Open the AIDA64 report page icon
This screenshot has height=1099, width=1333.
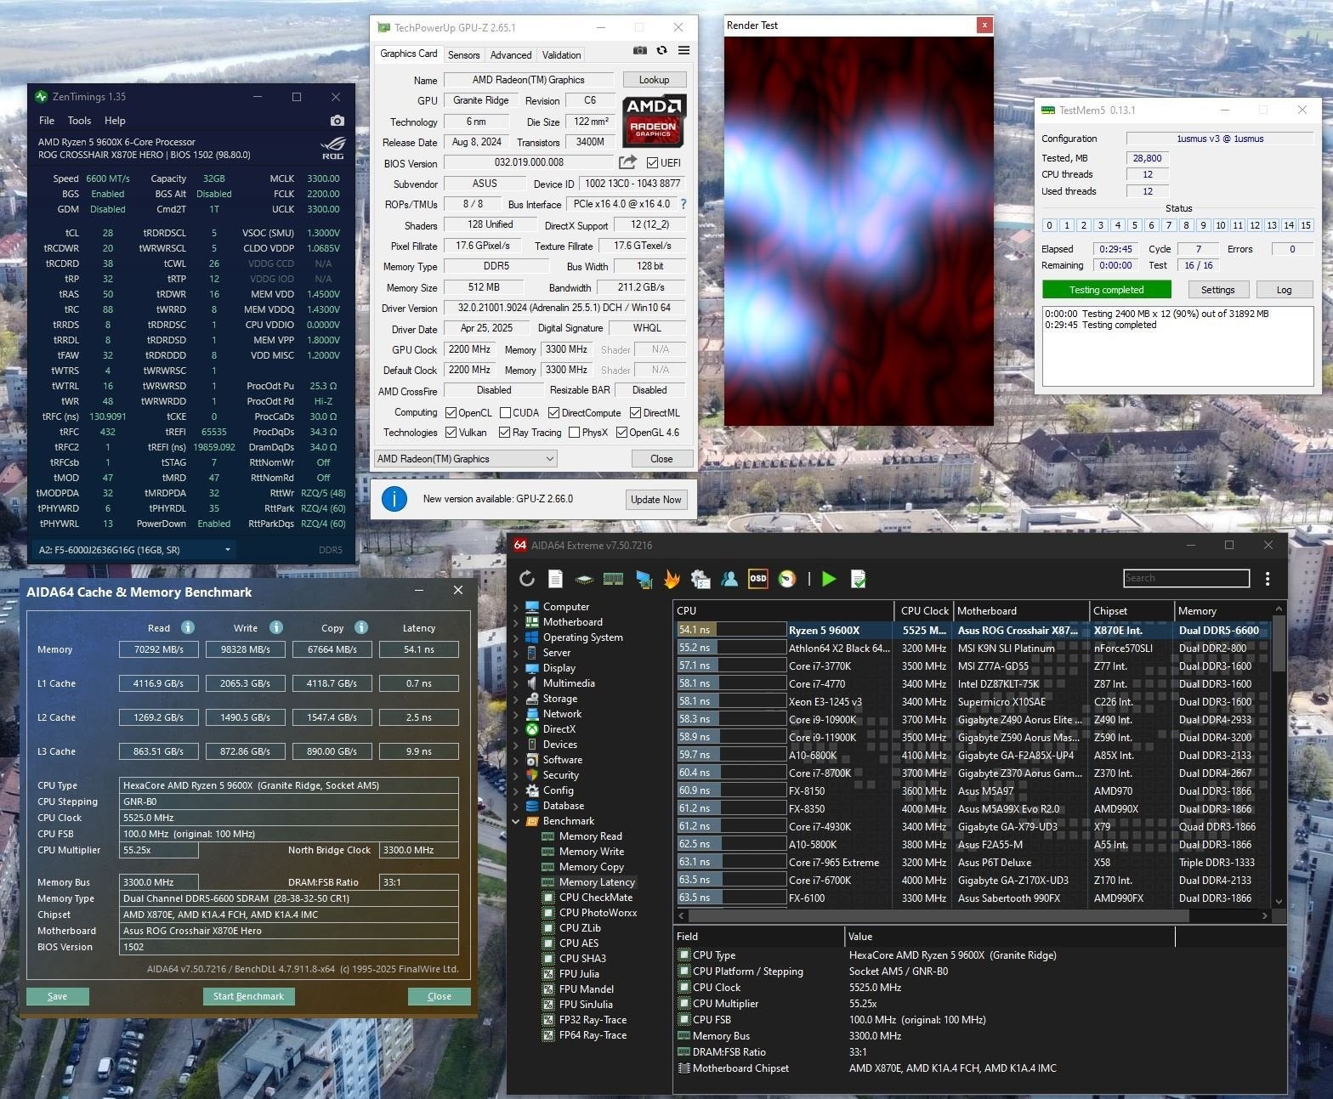pos(555,579)
